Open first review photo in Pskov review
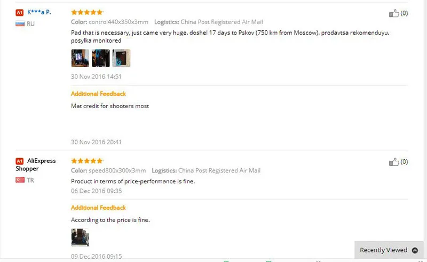The height and width of the screenshot is (262, 427). [80, 58]
